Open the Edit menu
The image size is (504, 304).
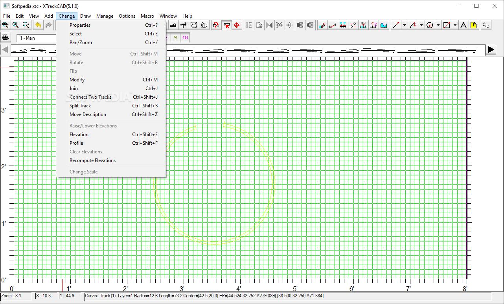[x=20, y=16]
